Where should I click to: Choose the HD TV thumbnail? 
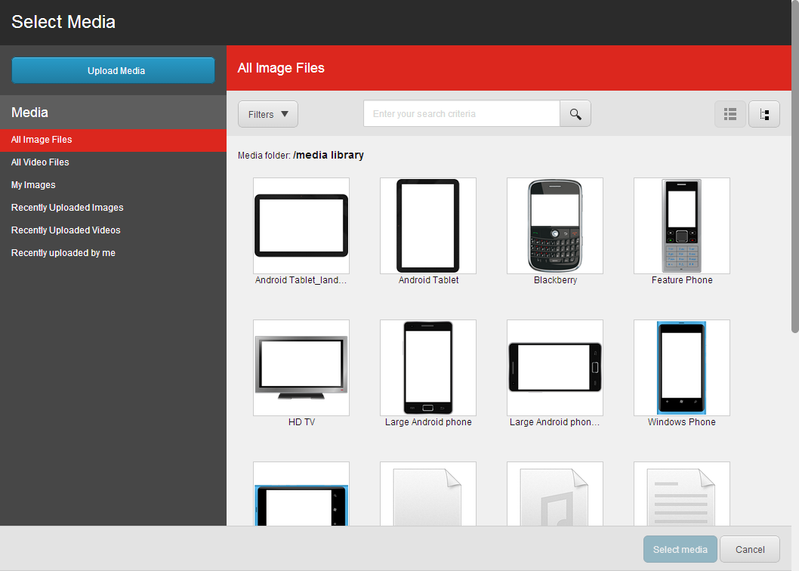[x=301, y=367]
